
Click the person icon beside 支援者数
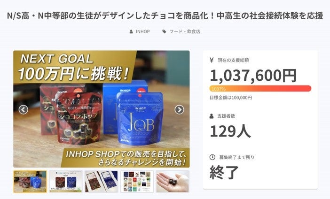point(212,116)
